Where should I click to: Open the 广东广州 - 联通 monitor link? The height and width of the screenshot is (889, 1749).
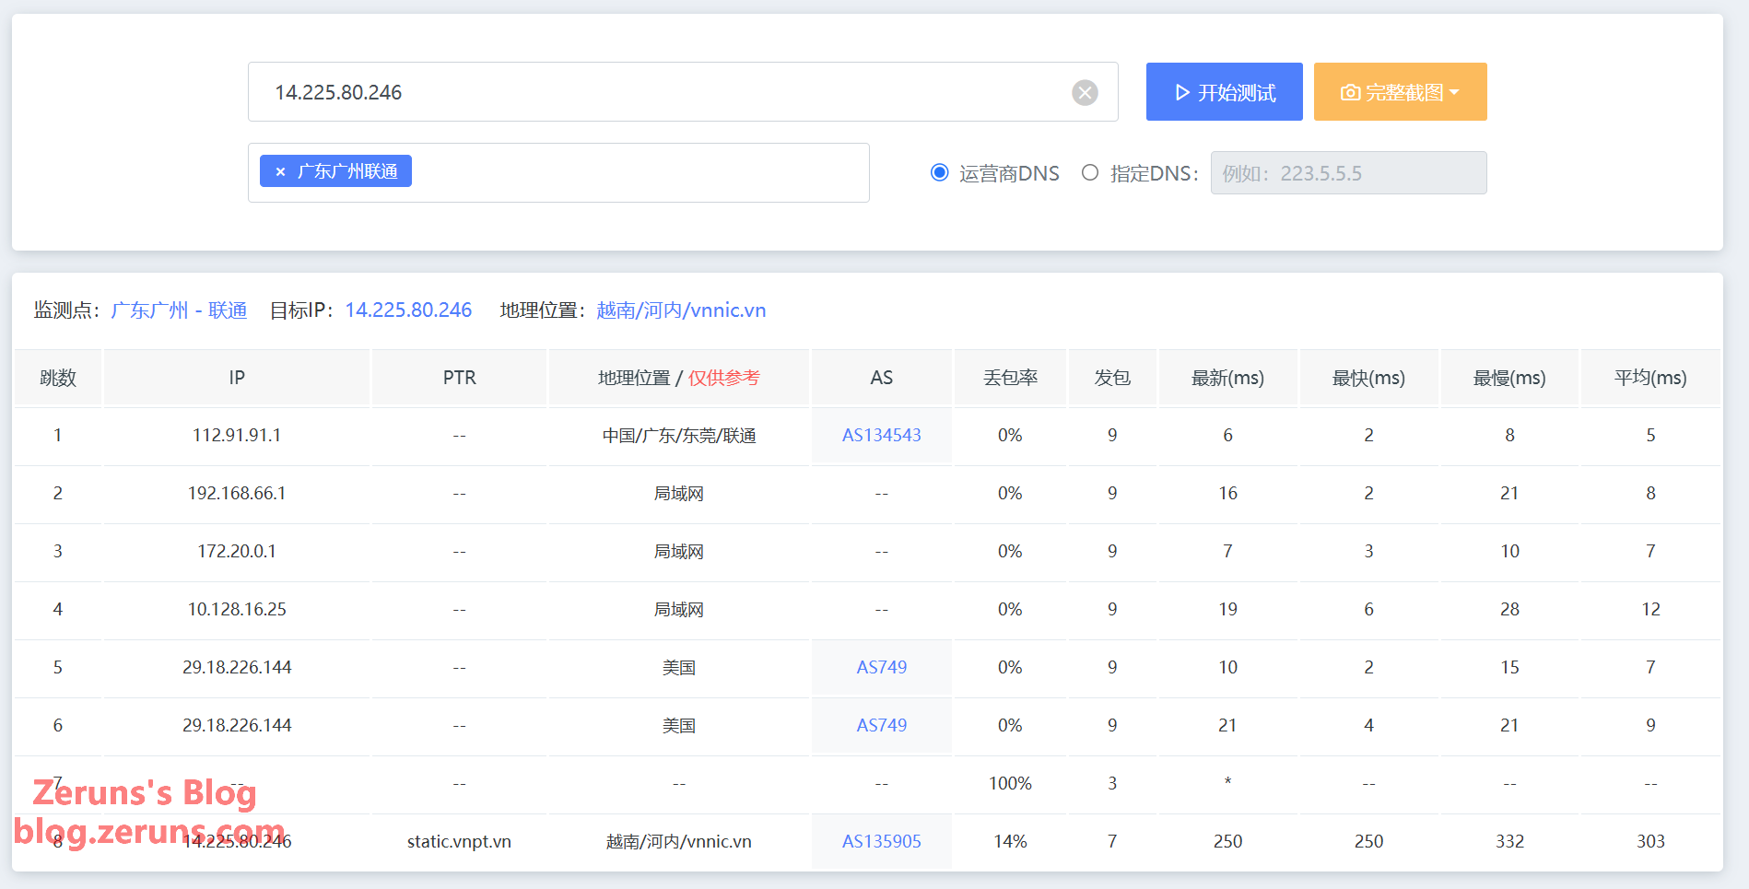click(x=179, y=310)
